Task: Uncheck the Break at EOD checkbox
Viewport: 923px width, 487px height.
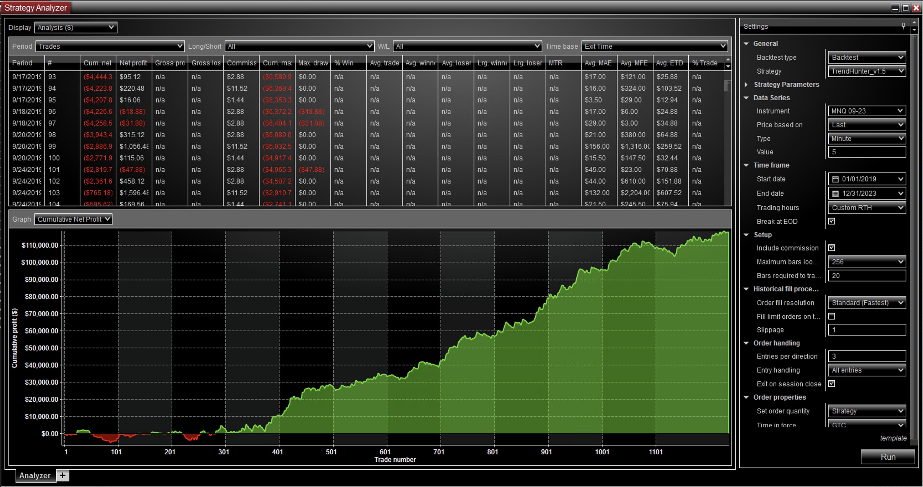Action: (832, 221)
